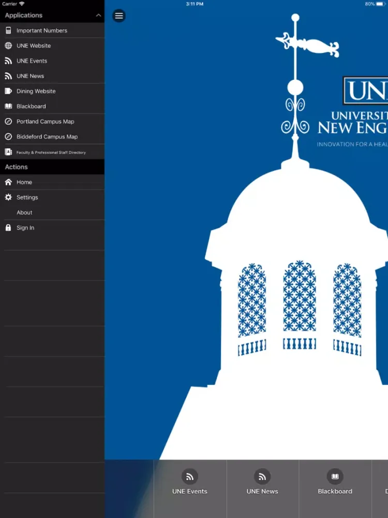Click the globe icon for UNE Website
Viewport: 388px width, 518px height.
(x=9, y=46)
